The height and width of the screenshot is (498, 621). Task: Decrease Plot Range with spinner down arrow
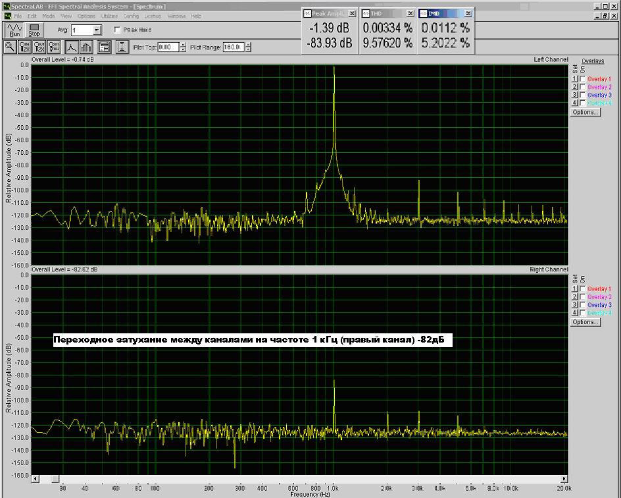tap(247, 49)
